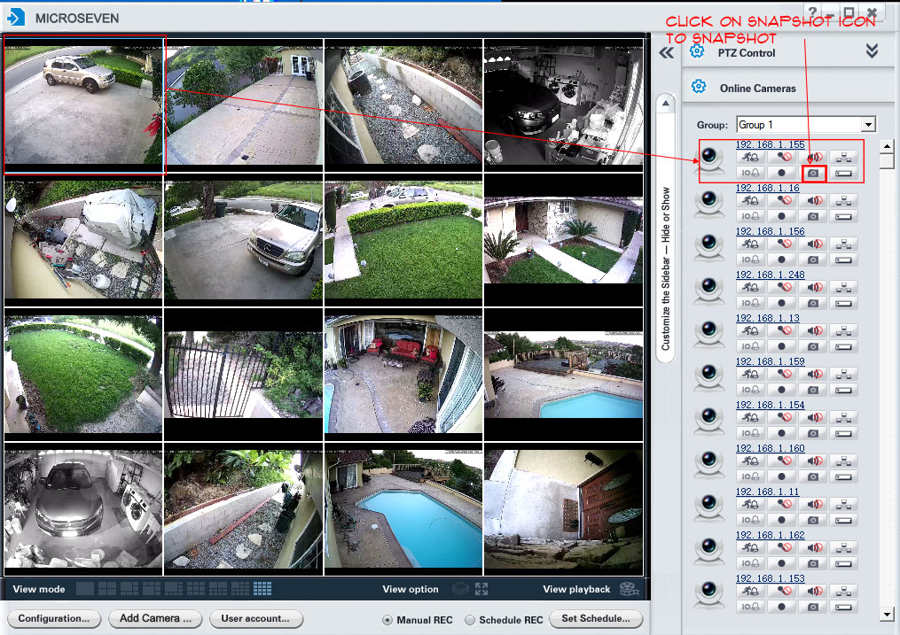Open network icon for camera 192.168.1.154
Screen dimensions: 900x635
(843, 417)
